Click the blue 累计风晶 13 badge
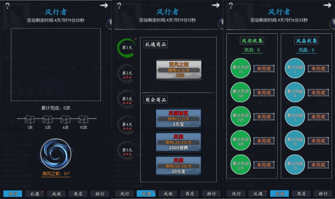 295,165
